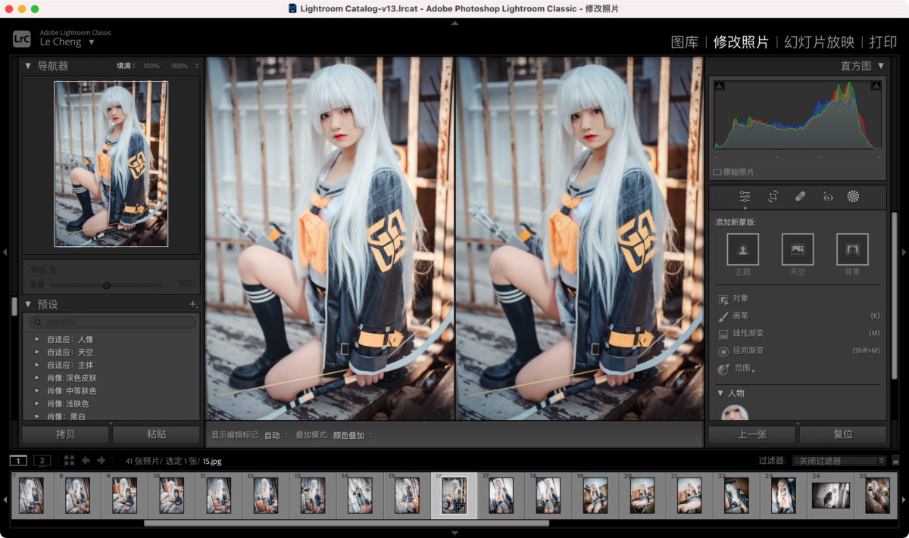Open the Edit sliders tool icon
Screen dimensions: 909x538
tap(745, 197)
